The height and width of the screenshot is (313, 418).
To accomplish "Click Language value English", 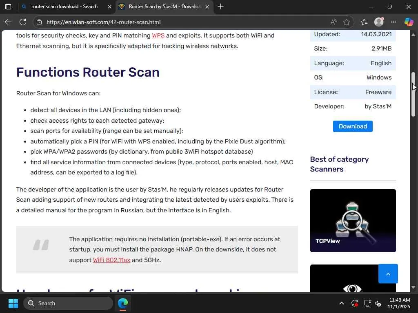I will (381, 63).
